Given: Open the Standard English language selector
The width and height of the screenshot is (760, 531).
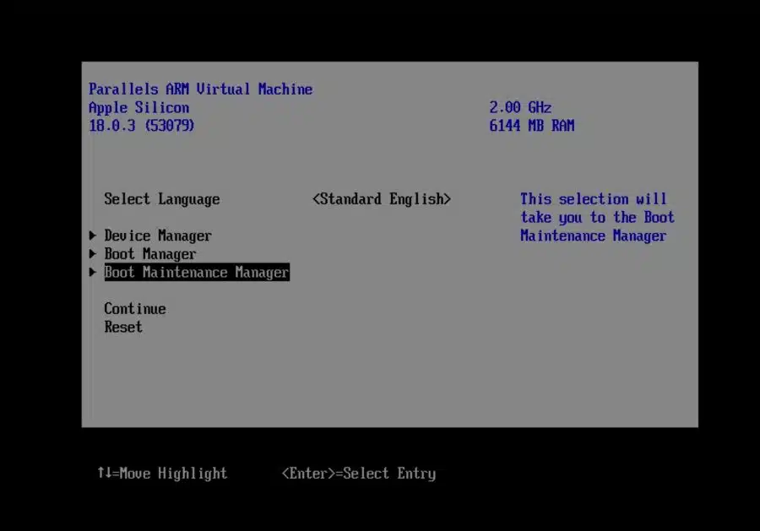Looking at the screenshot, I should [x=382, y=199].
